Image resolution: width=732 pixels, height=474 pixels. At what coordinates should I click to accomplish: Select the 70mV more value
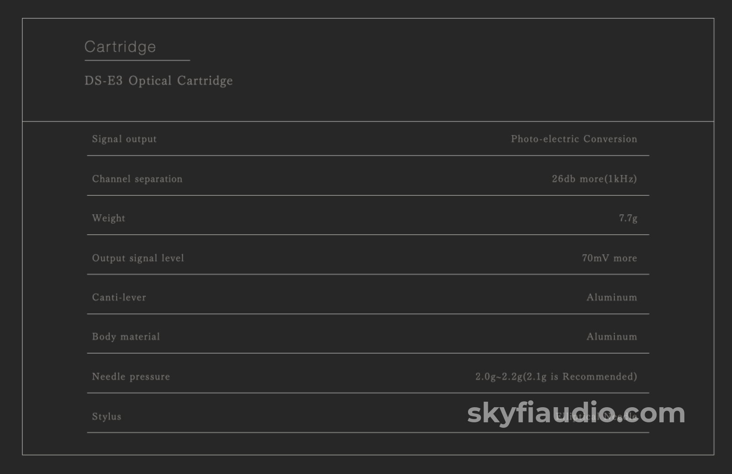click(609, 258)
